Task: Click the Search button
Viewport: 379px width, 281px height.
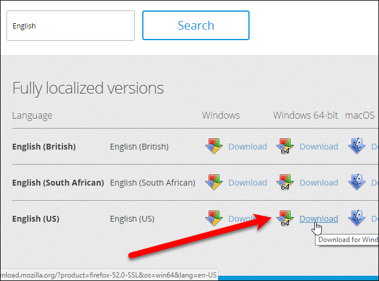Action: tap(196, 26)
